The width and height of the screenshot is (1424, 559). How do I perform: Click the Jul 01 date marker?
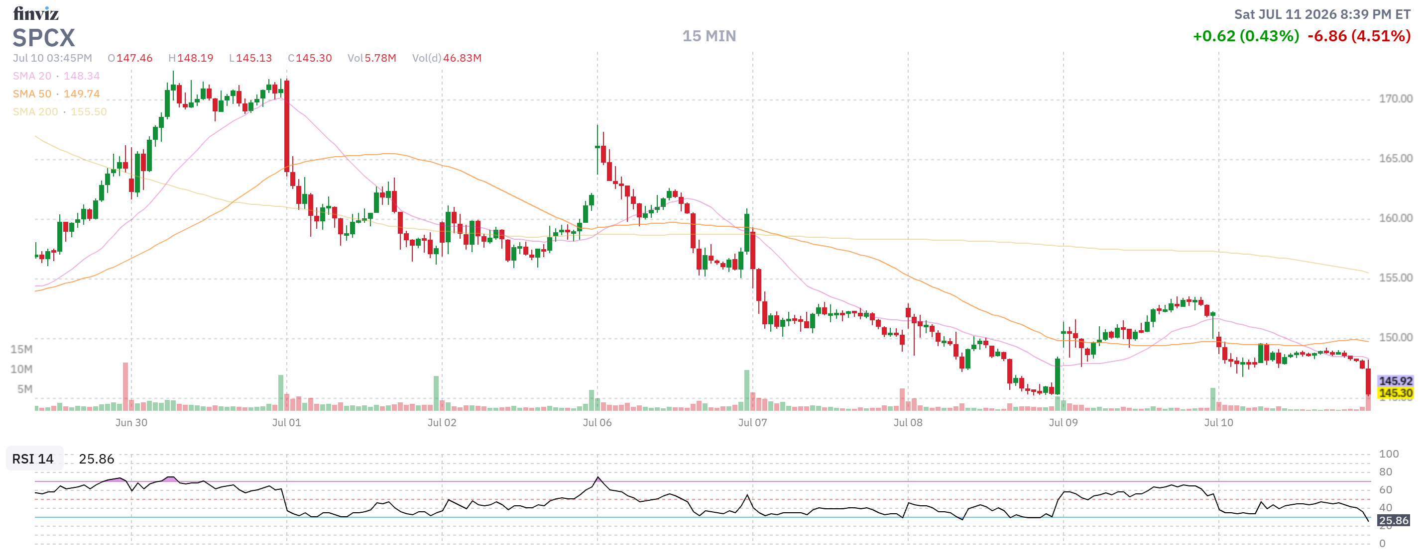click(286, 423)
